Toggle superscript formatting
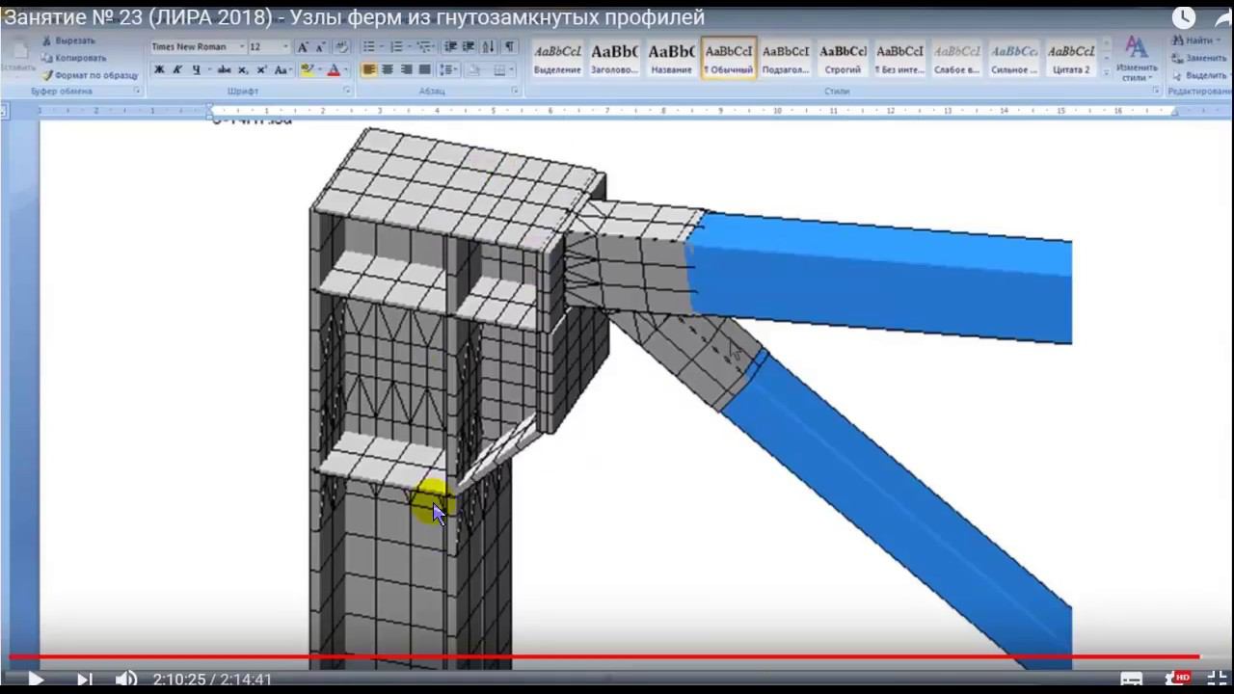Viewport: 1234px width, 694px height. click(x=261, y=70)
